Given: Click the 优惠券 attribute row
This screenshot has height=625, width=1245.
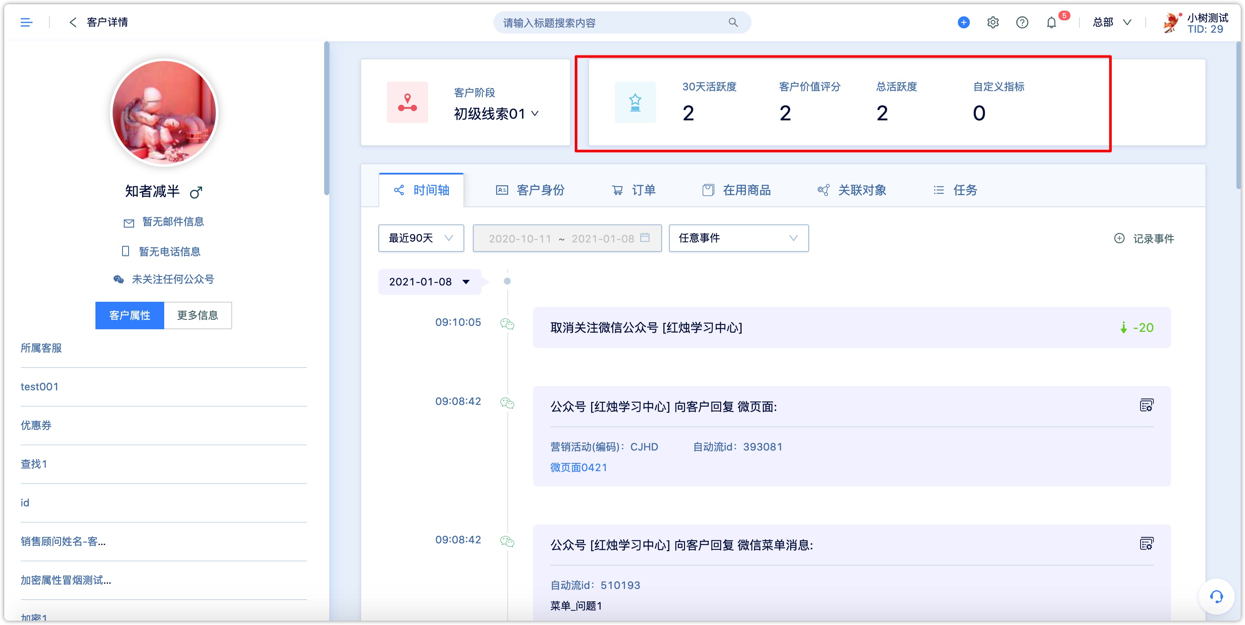Looking at the screenshot, I should 163,426.
